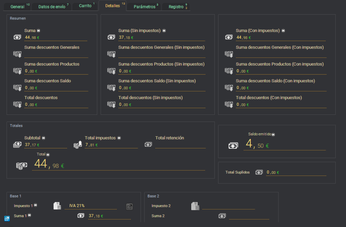Click the Total retención money icon
Screen dimensions: 346x227
tap(148, 144)
